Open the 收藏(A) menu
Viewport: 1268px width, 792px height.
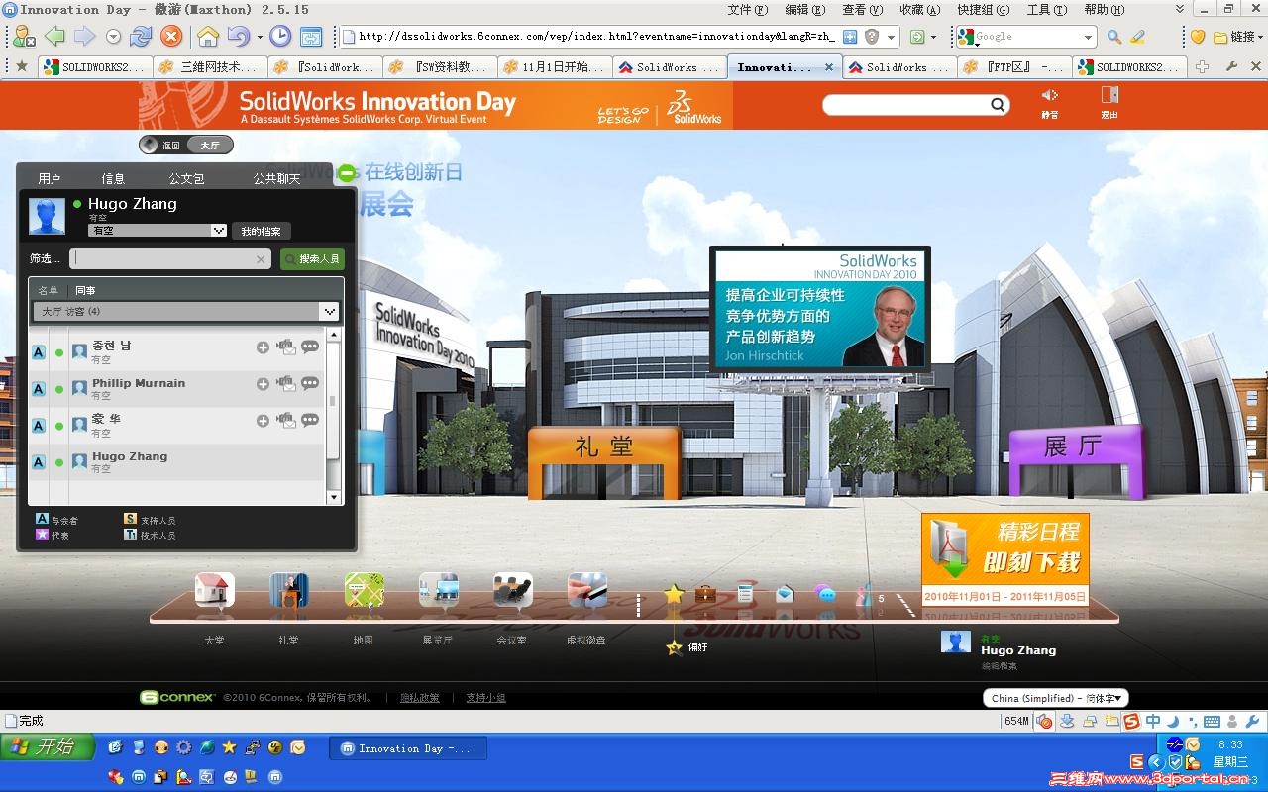(920, 10)
